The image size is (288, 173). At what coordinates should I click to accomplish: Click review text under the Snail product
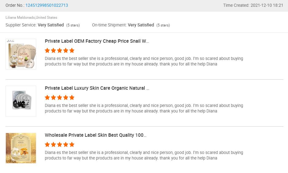(144, 61)
